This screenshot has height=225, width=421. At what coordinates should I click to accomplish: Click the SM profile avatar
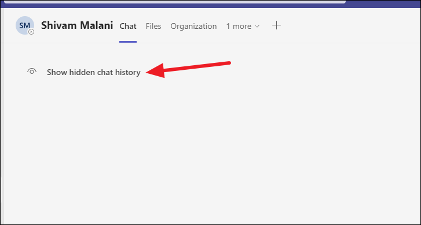tap(25, 25)
